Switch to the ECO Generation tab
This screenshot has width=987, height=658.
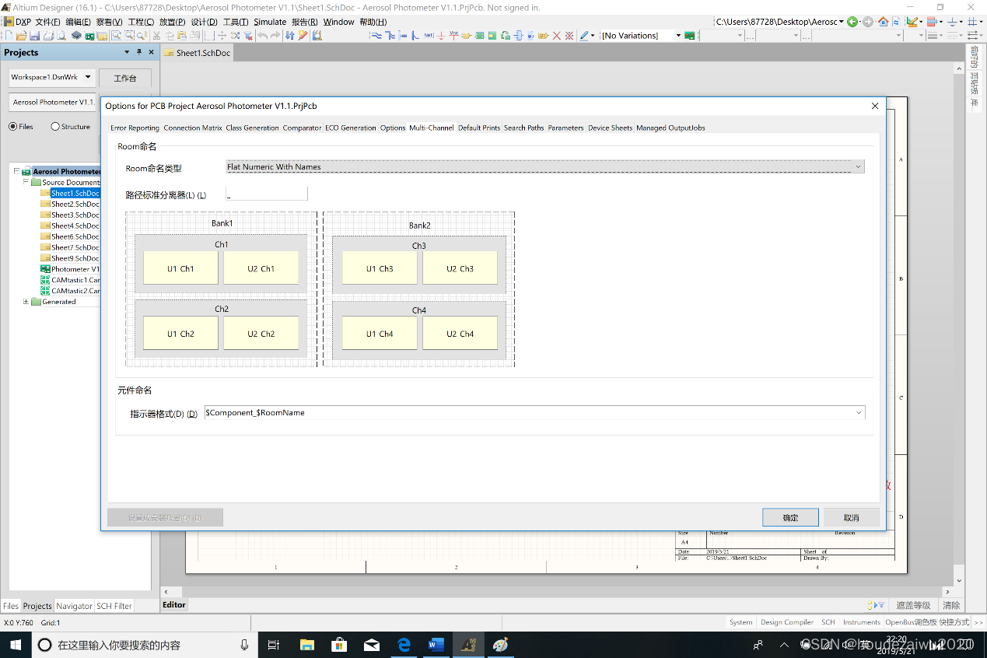350,128
